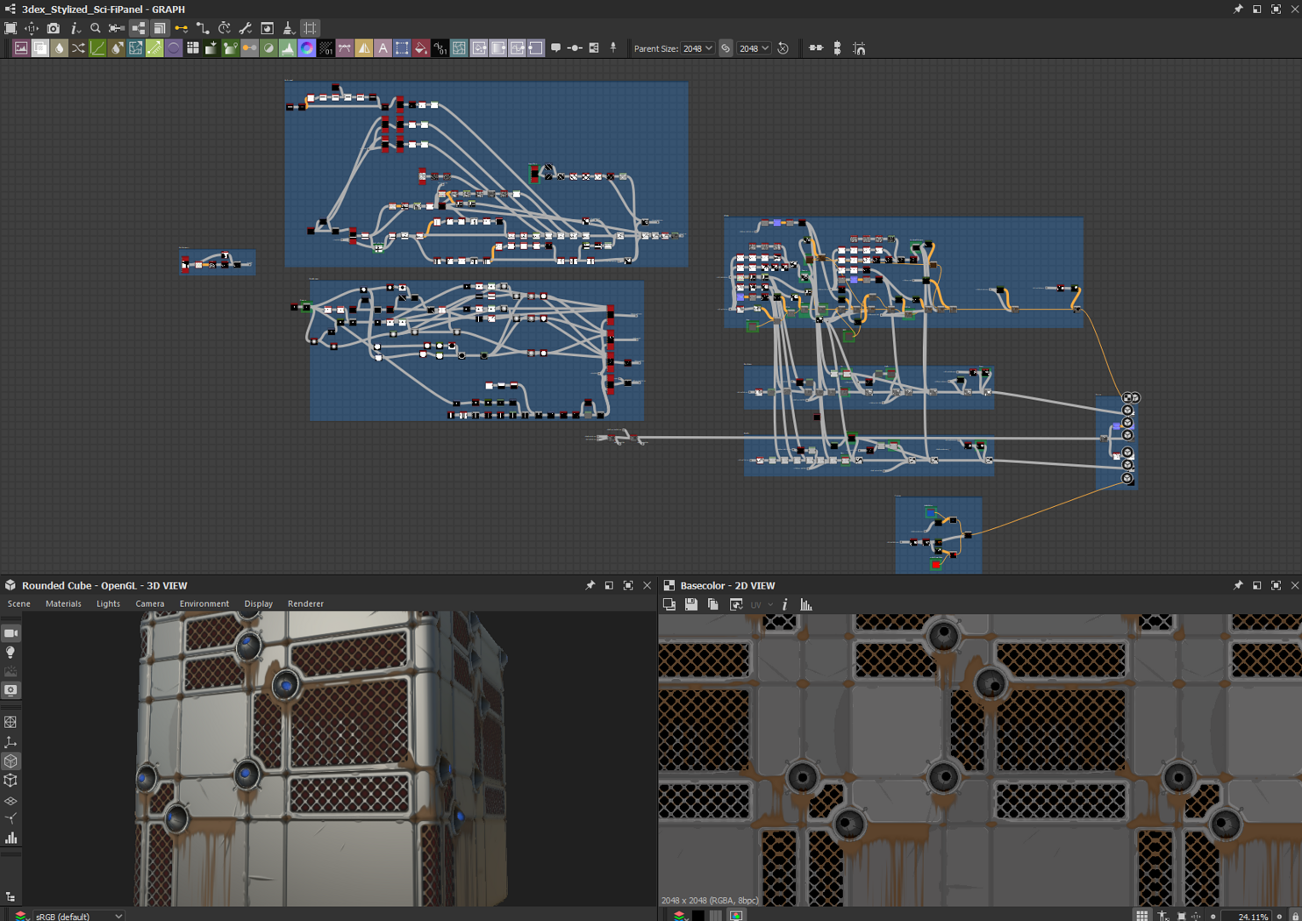Reset the Parent Size with the reset button
Viewport: 1302px width, 921px height.
coord(783,48)
